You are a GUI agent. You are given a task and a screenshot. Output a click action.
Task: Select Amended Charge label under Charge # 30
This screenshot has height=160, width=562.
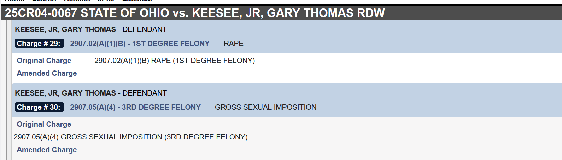click(47, 150)
